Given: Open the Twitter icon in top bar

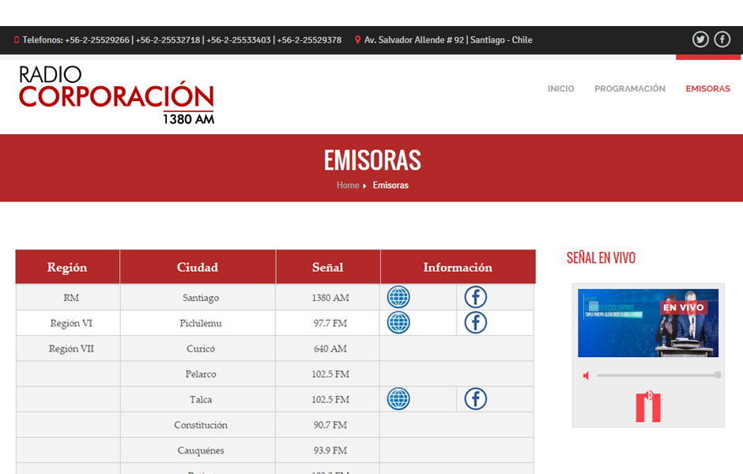Looking at the screenshot, I should pyautogui.click(x=700, y=39).
